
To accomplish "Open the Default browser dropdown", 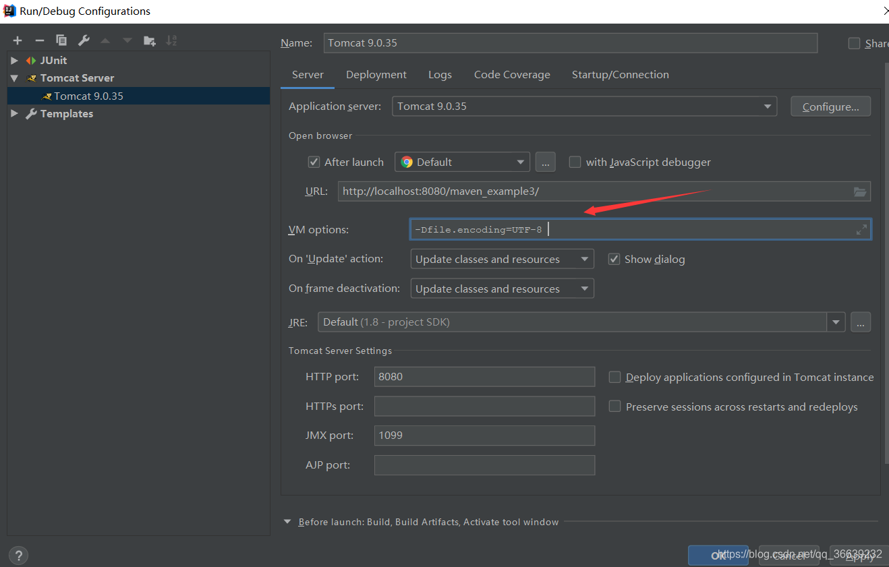I will 462,162.
